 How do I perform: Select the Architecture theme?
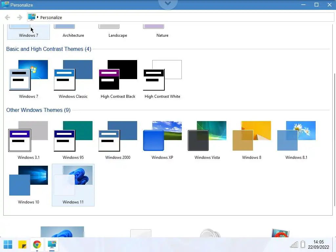tap(73, 32)
